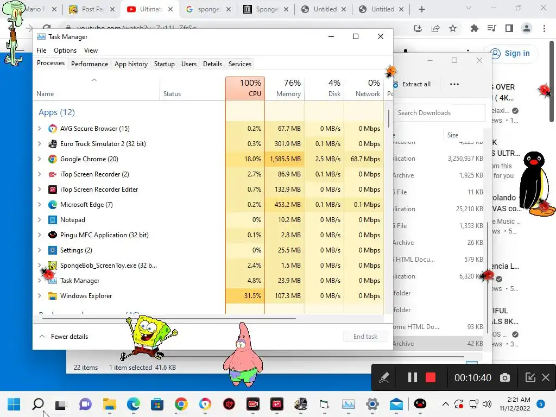The image size is (556, 417).
Task: Expand the Settings (2) process group
Action: pos(39,250)
